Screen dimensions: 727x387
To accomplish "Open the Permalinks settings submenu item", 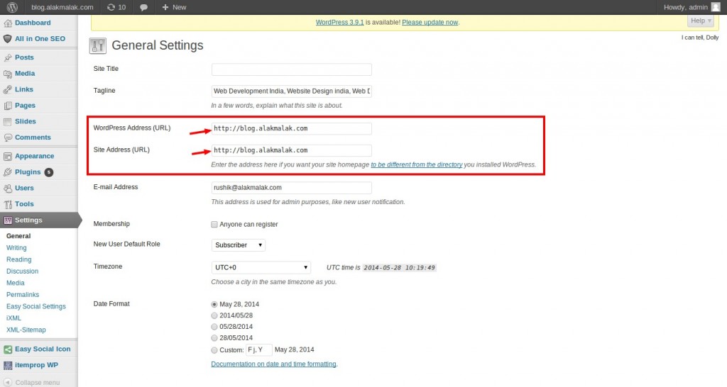I will pyautogui.click(x=23, y=295).
